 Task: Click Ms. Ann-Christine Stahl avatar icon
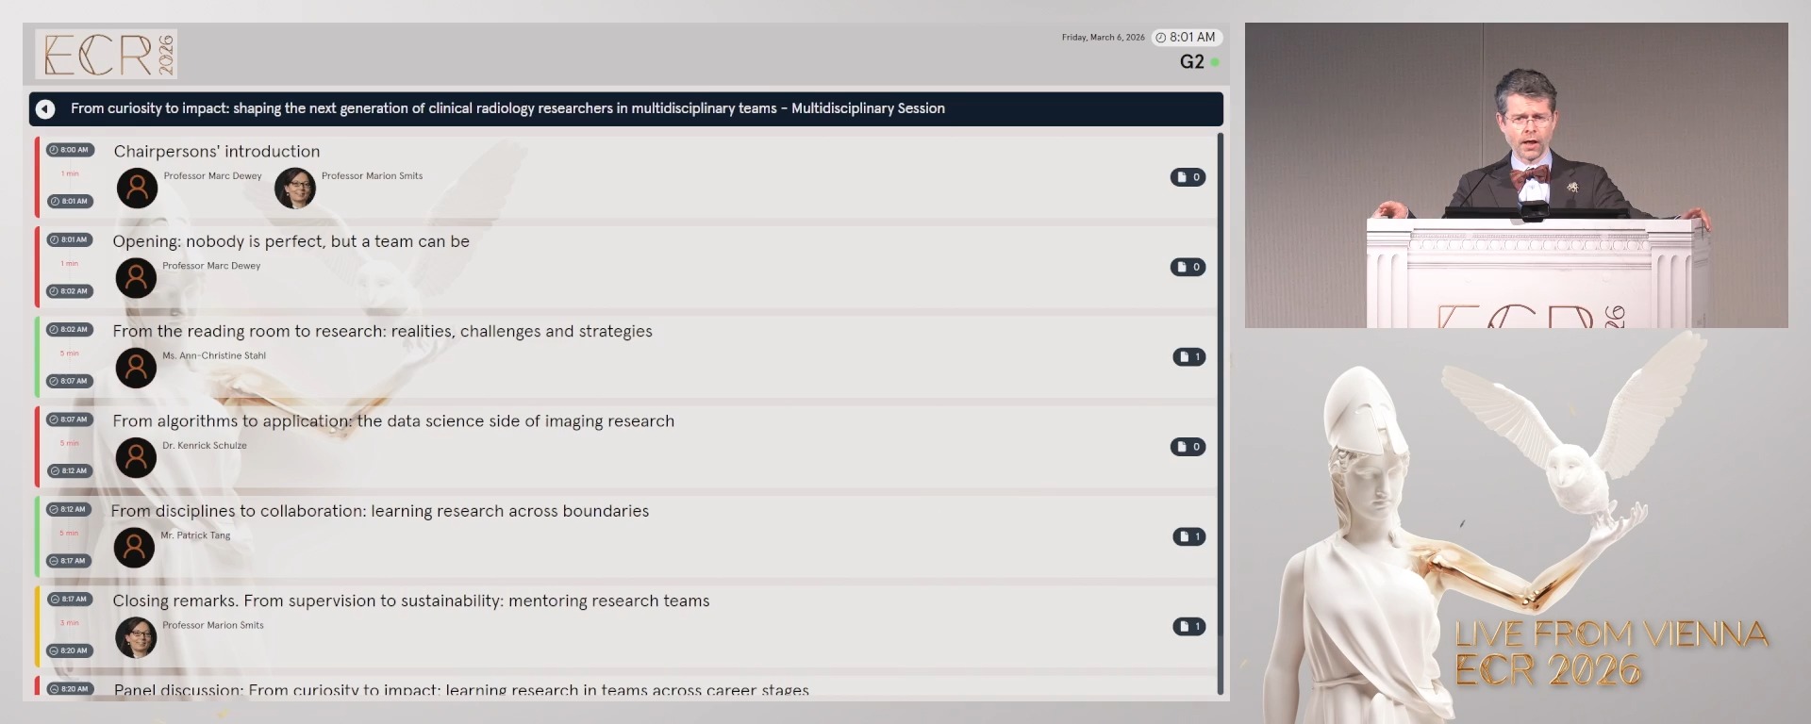(x=136, y=369)
